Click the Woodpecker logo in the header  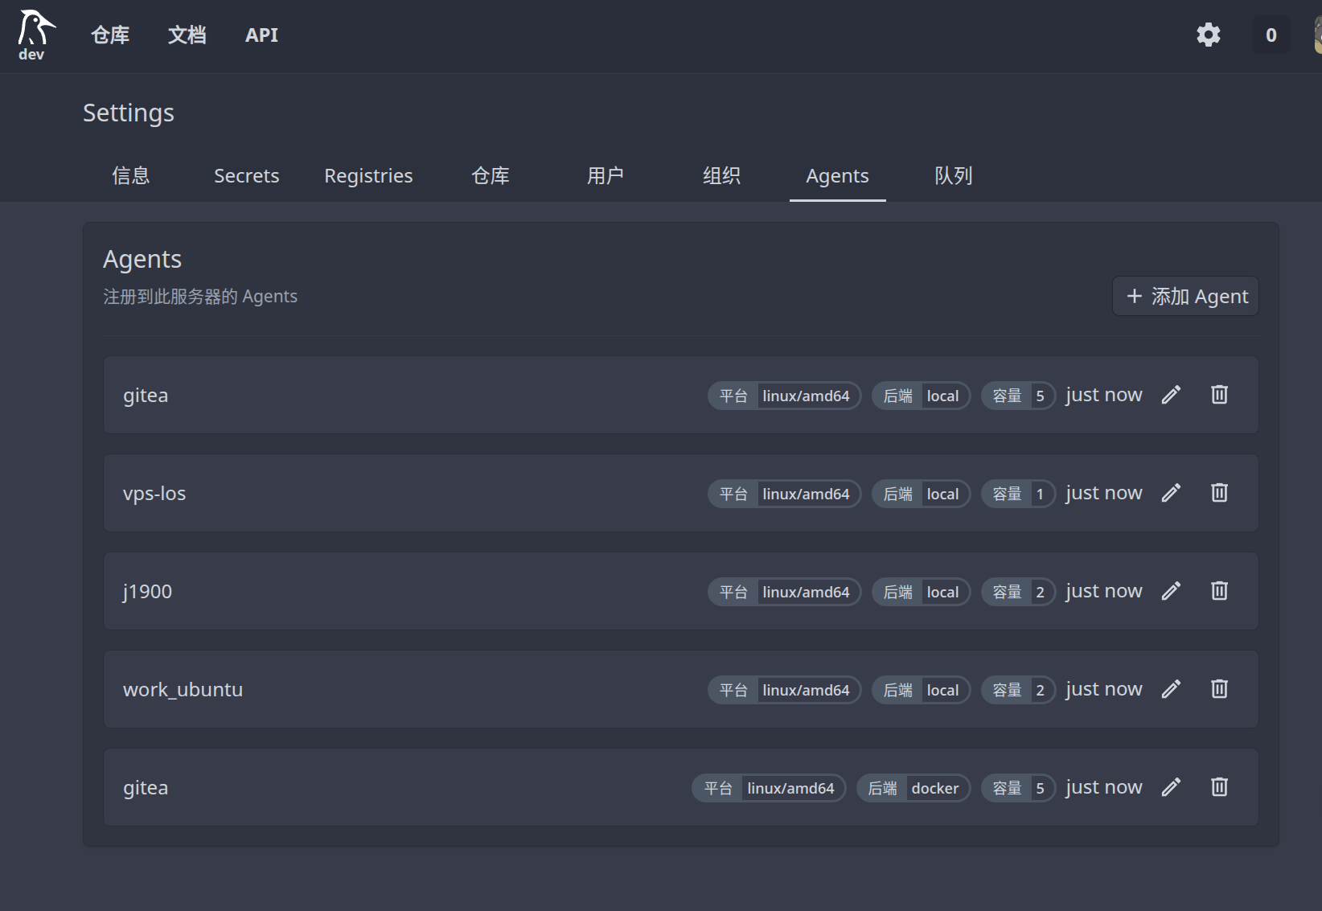point(35,35)
